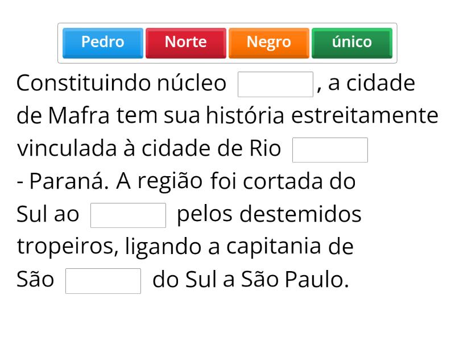The height and width of the screenshot is (341, 455).
Task: Select the gap before ", a cidade"
Action: pyautogui.click(x=275, y=84)
